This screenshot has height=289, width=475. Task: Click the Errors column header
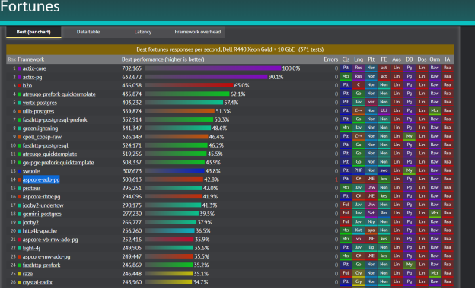330,59
